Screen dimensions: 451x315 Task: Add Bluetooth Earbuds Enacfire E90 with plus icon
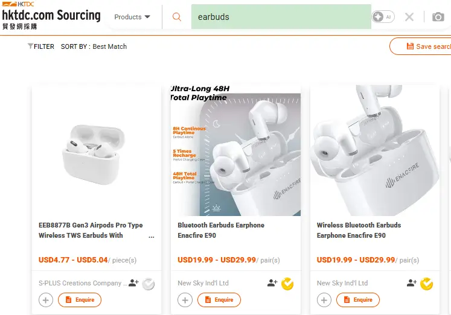(x=185, y=300)
